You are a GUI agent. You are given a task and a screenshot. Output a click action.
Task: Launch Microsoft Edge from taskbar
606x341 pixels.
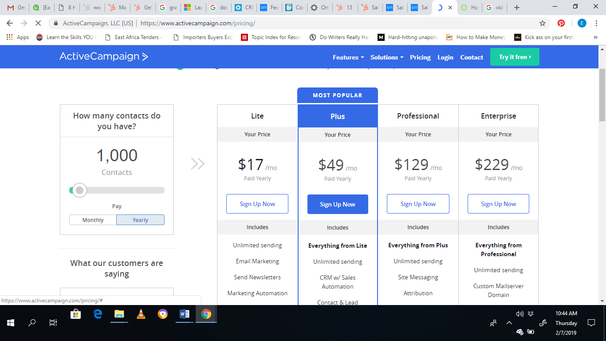pos(98,314)
